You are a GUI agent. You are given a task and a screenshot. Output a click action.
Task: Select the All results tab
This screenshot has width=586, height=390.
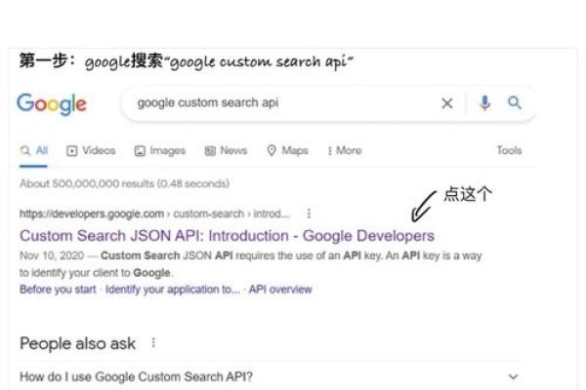pyautogui.click(x=34, y=150)
